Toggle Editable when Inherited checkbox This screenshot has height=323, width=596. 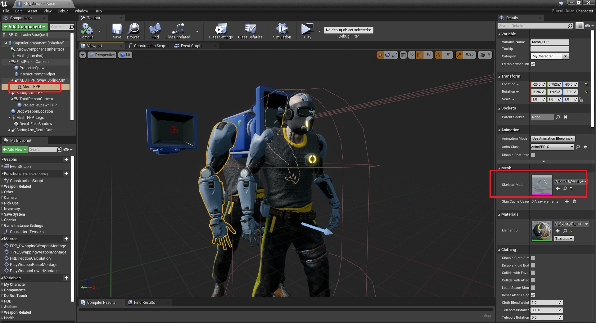533,64
